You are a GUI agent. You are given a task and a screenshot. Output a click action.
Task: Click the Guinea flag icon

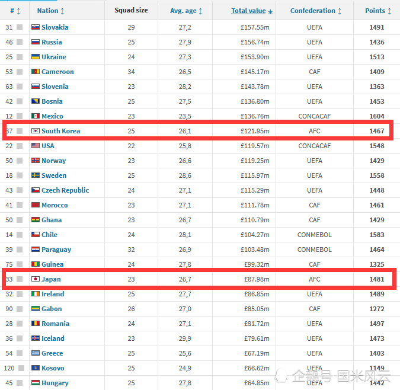point(36,264)
